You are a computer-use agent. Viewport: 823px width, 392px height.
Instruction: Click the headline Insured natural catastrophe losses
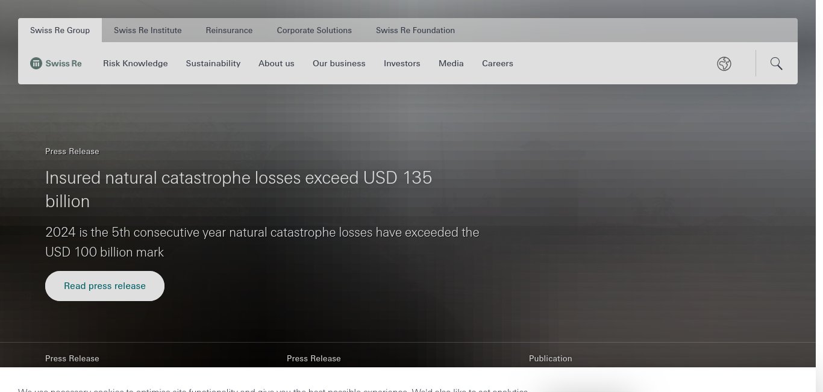pyautogui.click(x=239, y=189)
